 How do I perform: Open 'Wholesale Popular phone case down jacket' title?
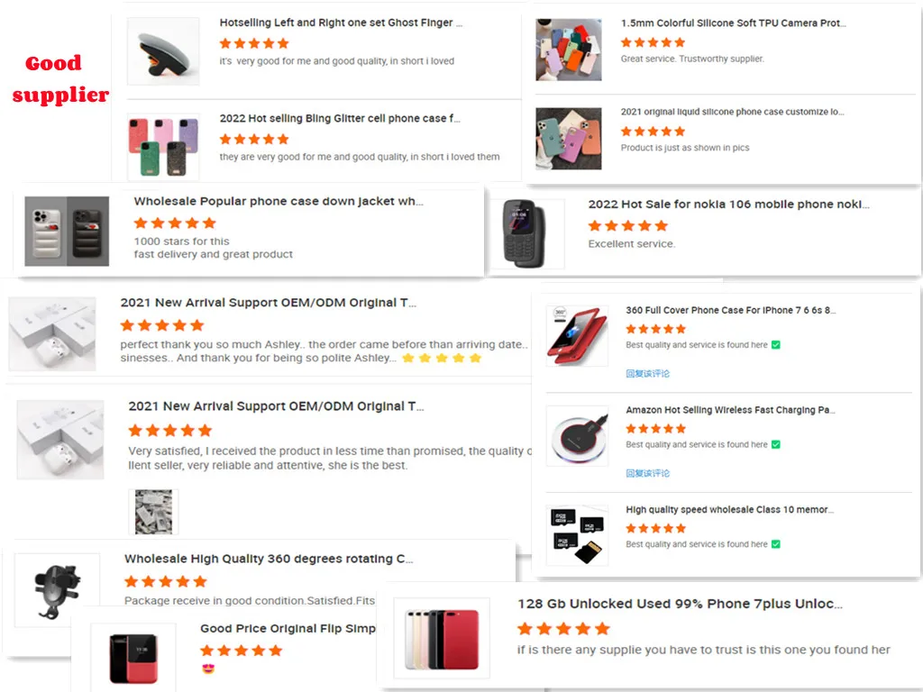(x=279, y=201)
